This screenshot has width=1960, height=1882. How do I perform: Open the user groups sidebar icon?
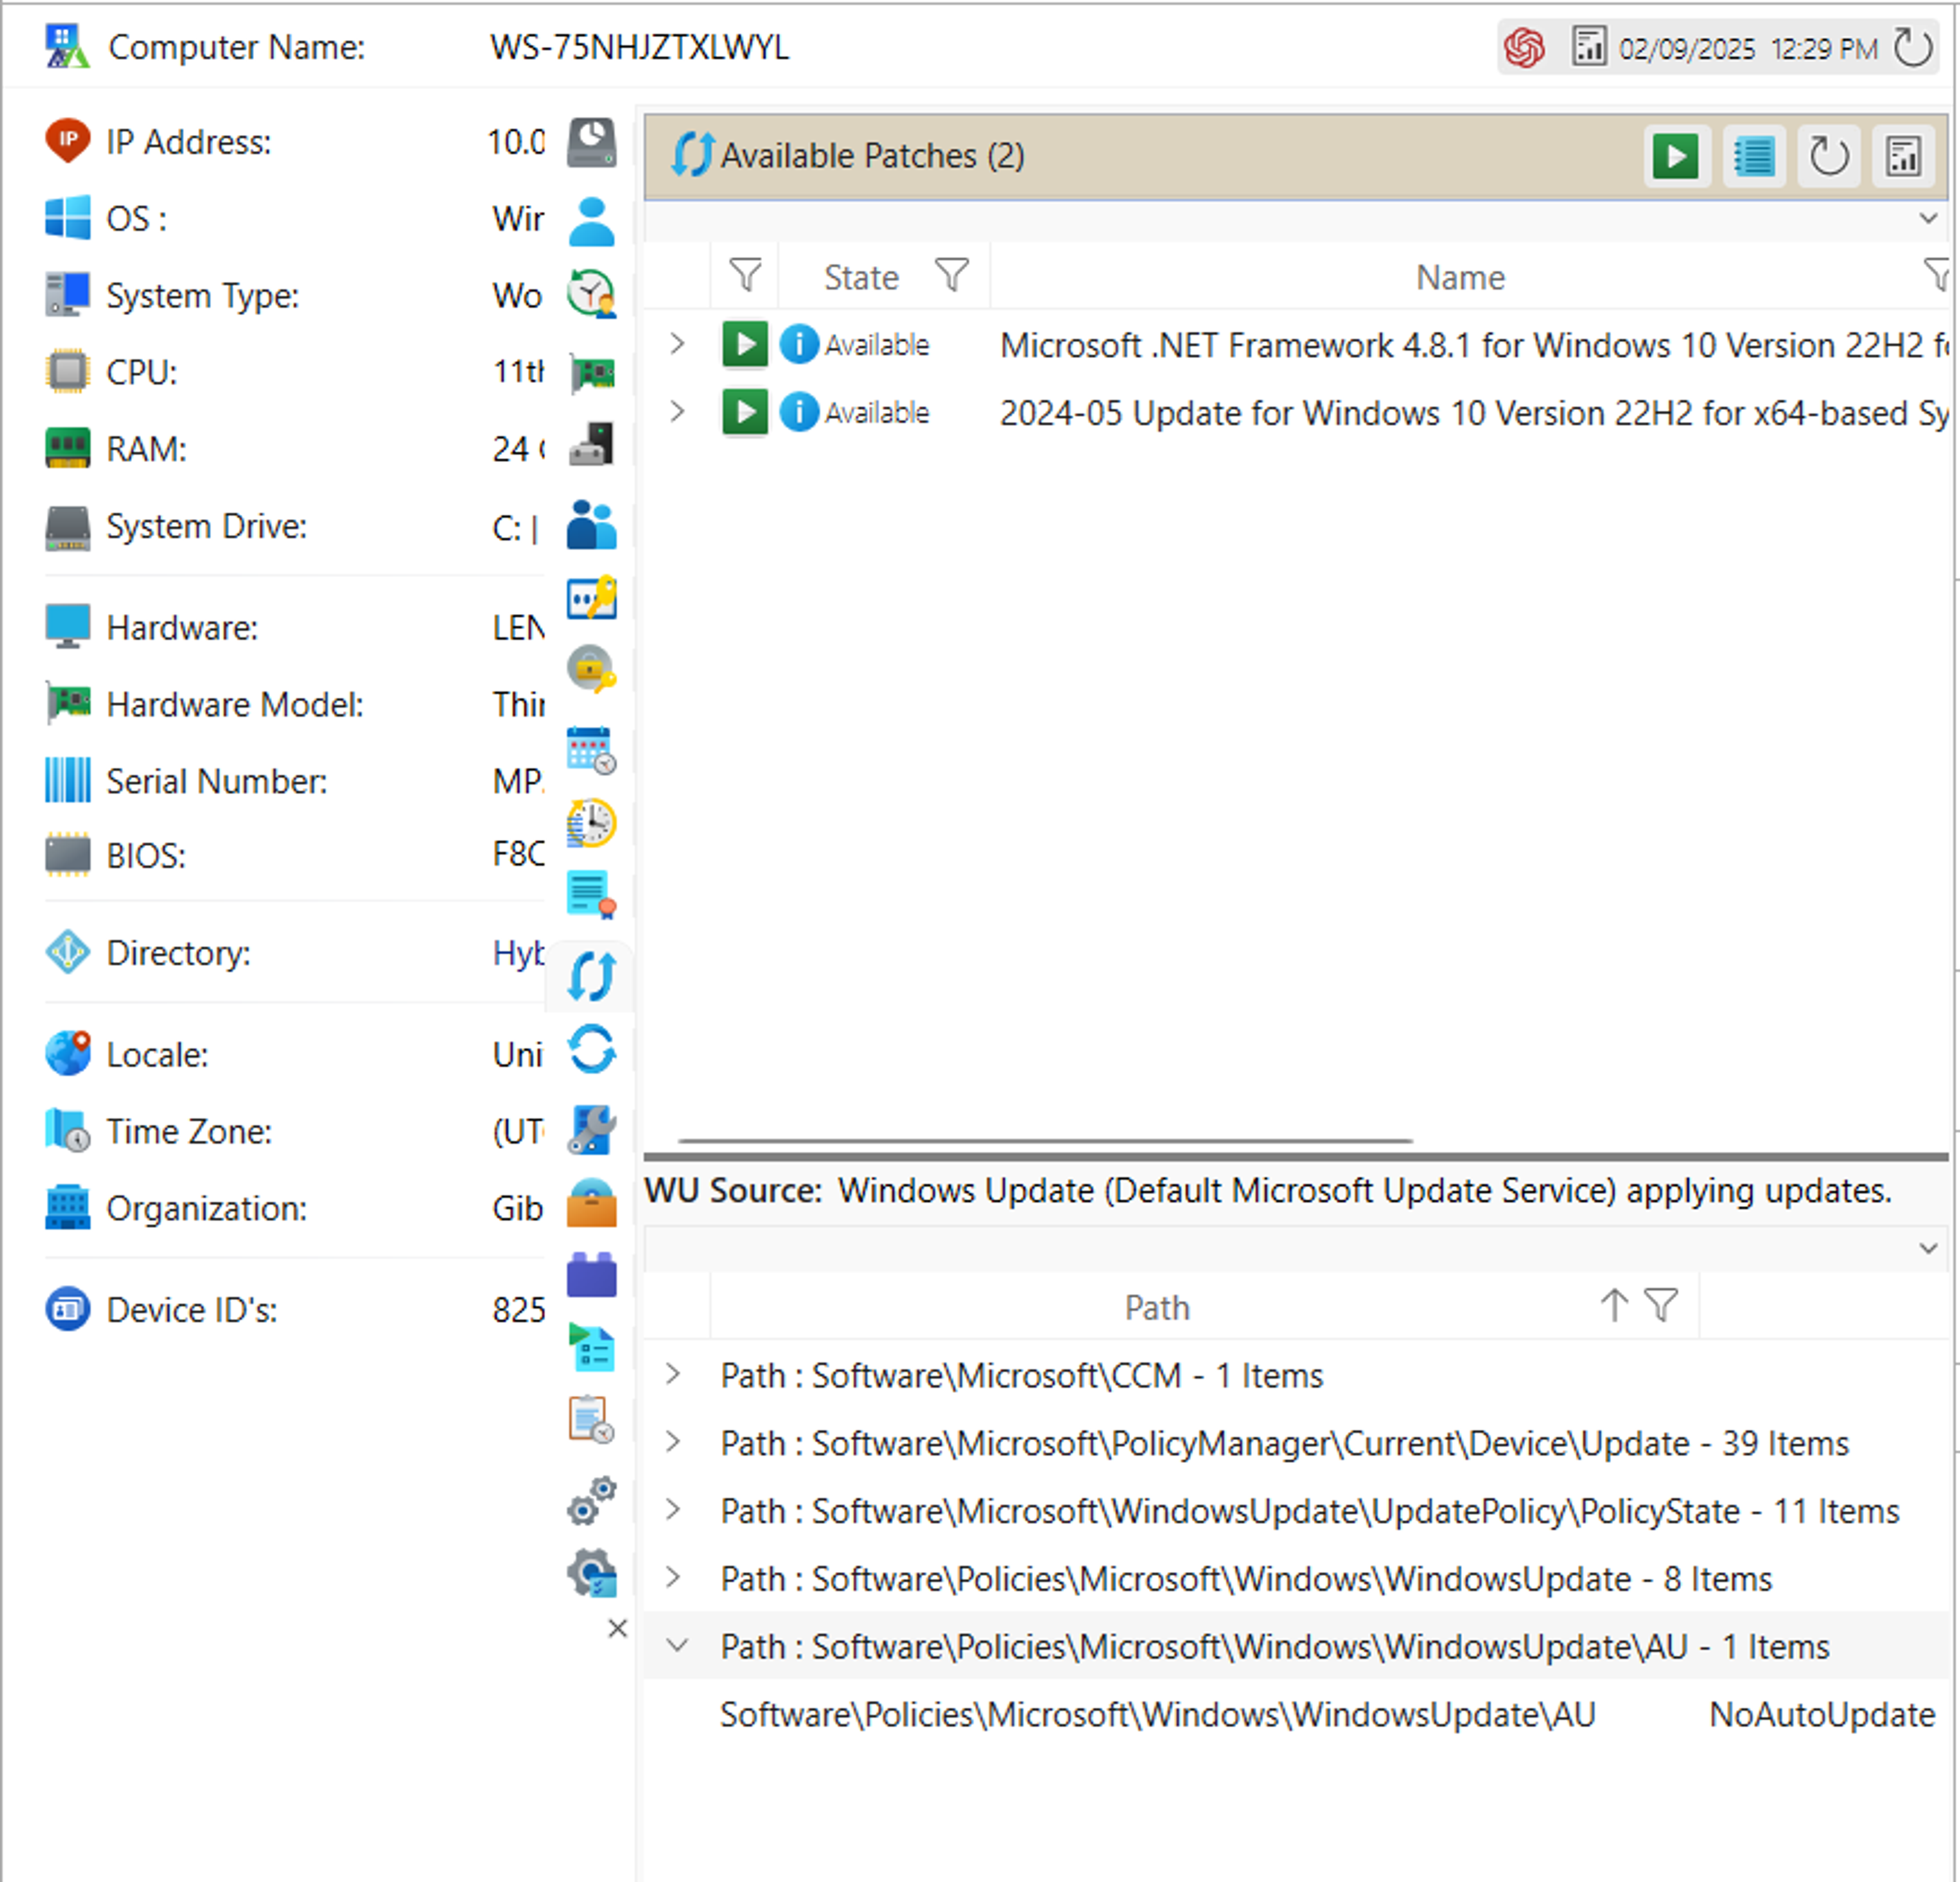coord(591,525)
